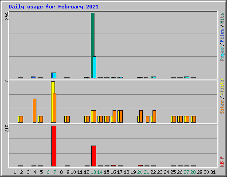Image resolution: width=227 pixels, height=177 pixels.
Task: Click the orange sites bar for day 4
Action: [35, 111]
